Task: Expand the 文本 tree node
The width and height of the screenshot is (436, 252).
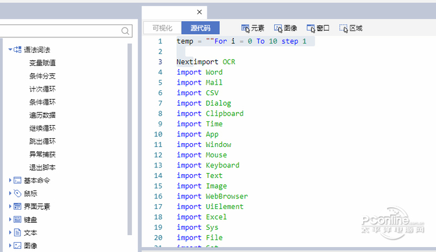Action: pos(11,233)
